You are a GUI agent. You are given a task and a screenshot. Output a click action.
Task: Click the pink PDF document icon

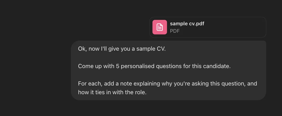pos(160,27)
